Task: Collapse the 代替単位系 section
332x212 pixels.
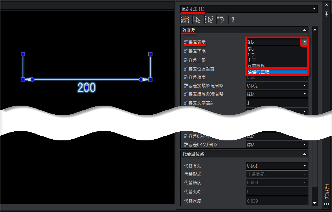Action: pyautogui.click(x=304, y=154)
